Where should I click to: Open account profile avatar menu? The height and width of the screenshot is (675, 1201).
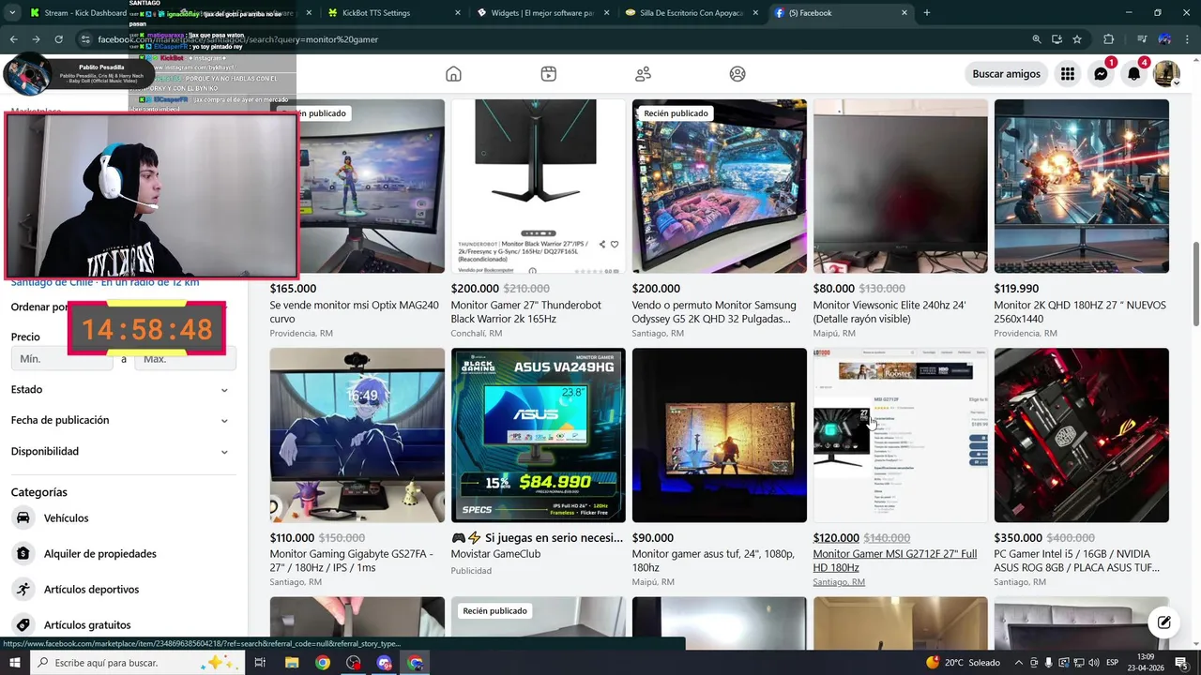(1167, 74)
